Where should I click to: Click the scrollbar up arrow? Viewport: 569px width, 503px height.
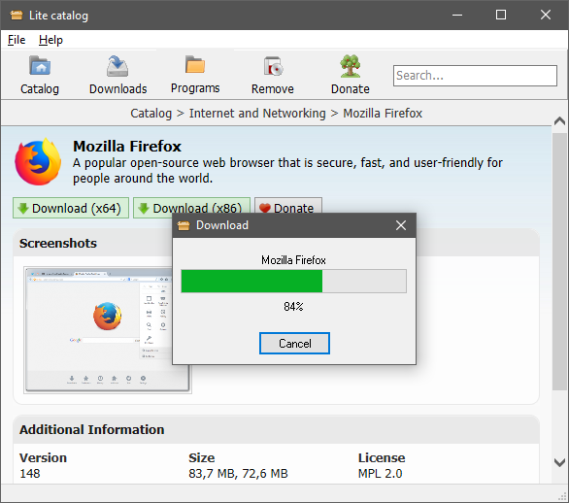[x=559, y=121]
